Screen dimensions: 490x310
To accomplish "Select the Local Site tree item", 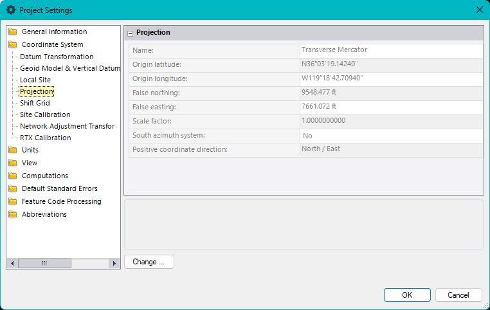I will tap(35, 80).
